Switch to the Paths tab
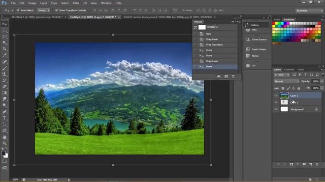 tap(301, 70)
